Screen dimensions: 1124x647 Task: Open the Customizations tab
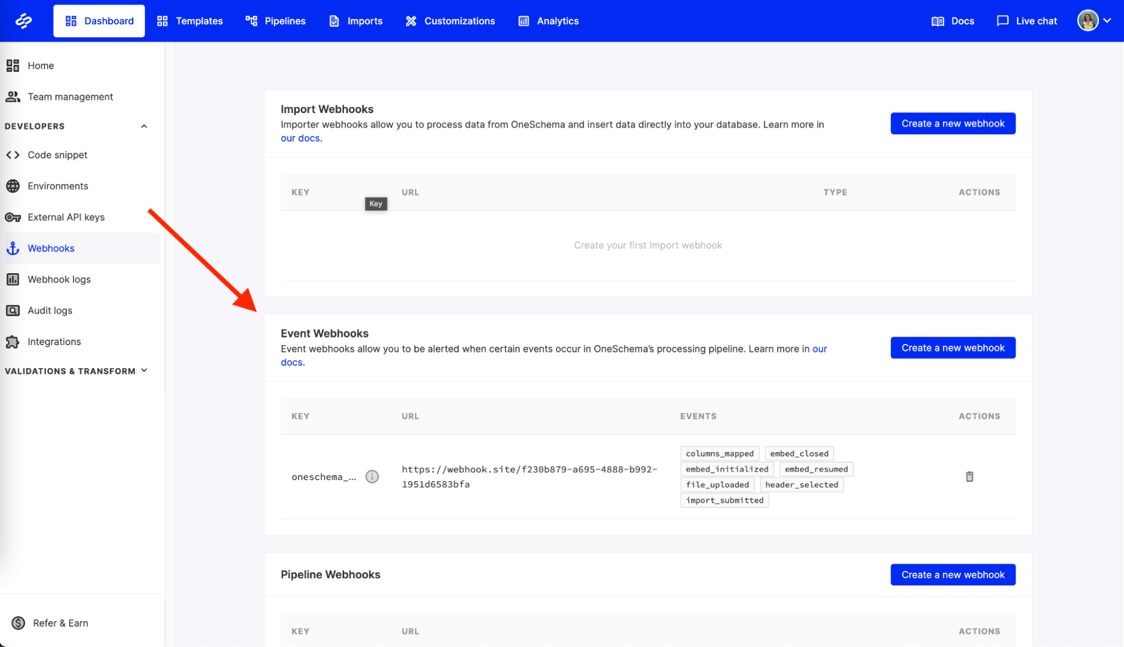point(450,21)
